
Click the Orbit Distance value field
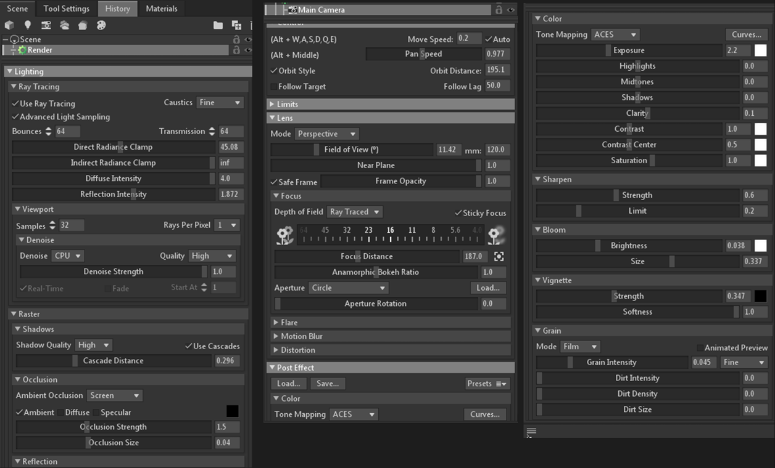point(497,70)
